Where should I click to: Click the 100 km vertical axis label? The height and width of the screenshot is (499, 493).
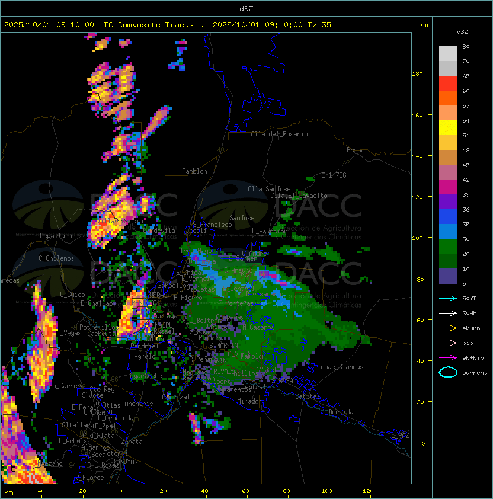[x=417, y=238]
